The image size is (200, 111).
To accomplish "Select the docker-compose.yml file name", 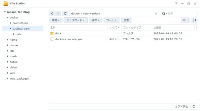I will (x=69, y=39).
